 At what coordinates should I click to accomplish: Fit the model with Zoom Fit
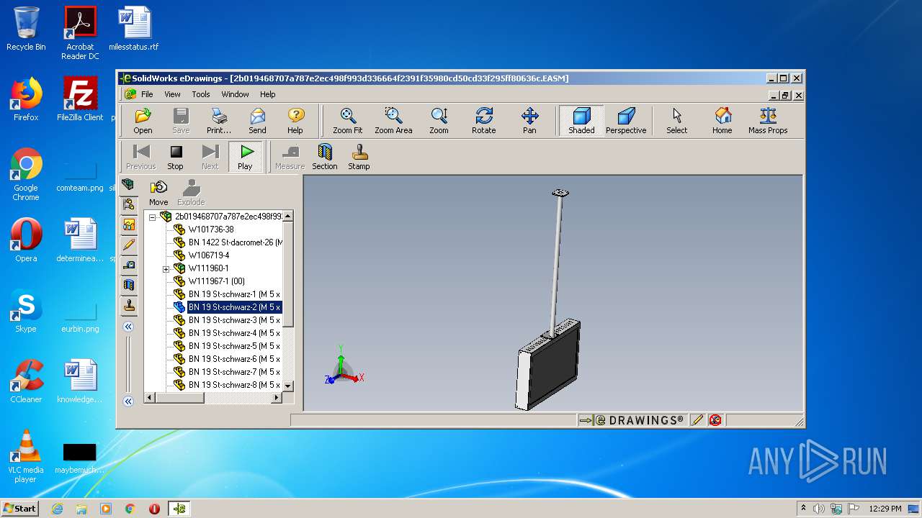tap(348, 121)
